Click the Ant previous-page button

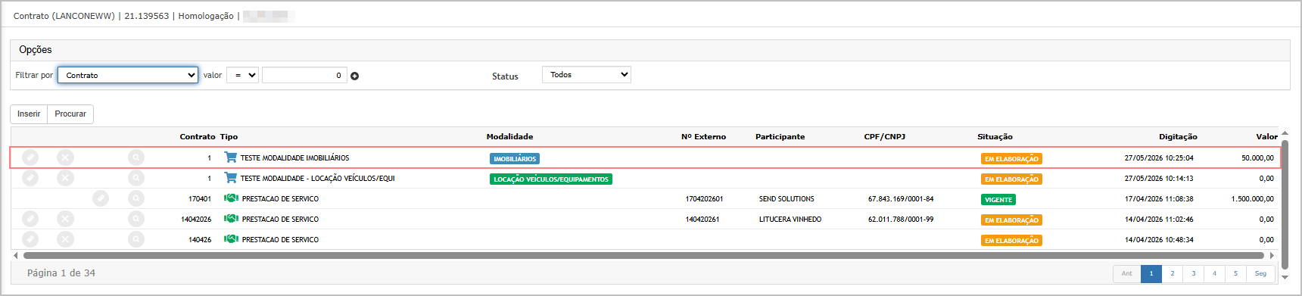click(1127, 273)
